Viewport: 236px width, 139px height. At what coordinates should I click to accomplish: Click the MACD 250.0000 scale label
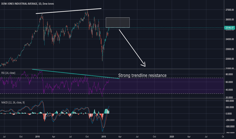click(x=230, y=107)
